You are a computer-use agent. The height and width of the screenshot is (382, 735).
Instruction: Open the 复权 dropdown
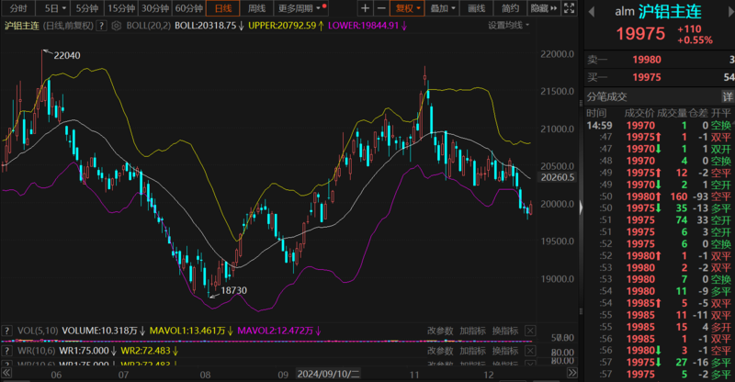click(x=404, y=8)
